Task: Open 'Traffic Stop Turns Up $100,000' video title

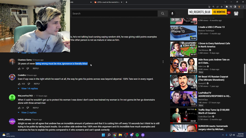Action: (214, 112)
